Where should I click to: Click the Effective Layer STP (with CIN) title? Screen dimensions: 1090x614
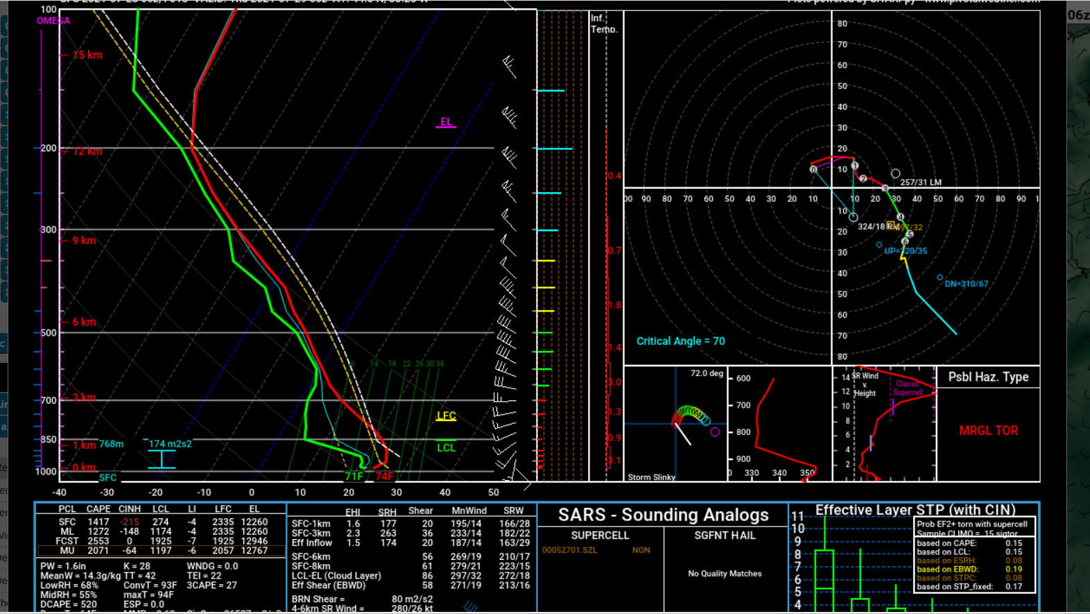click(915, 510)
